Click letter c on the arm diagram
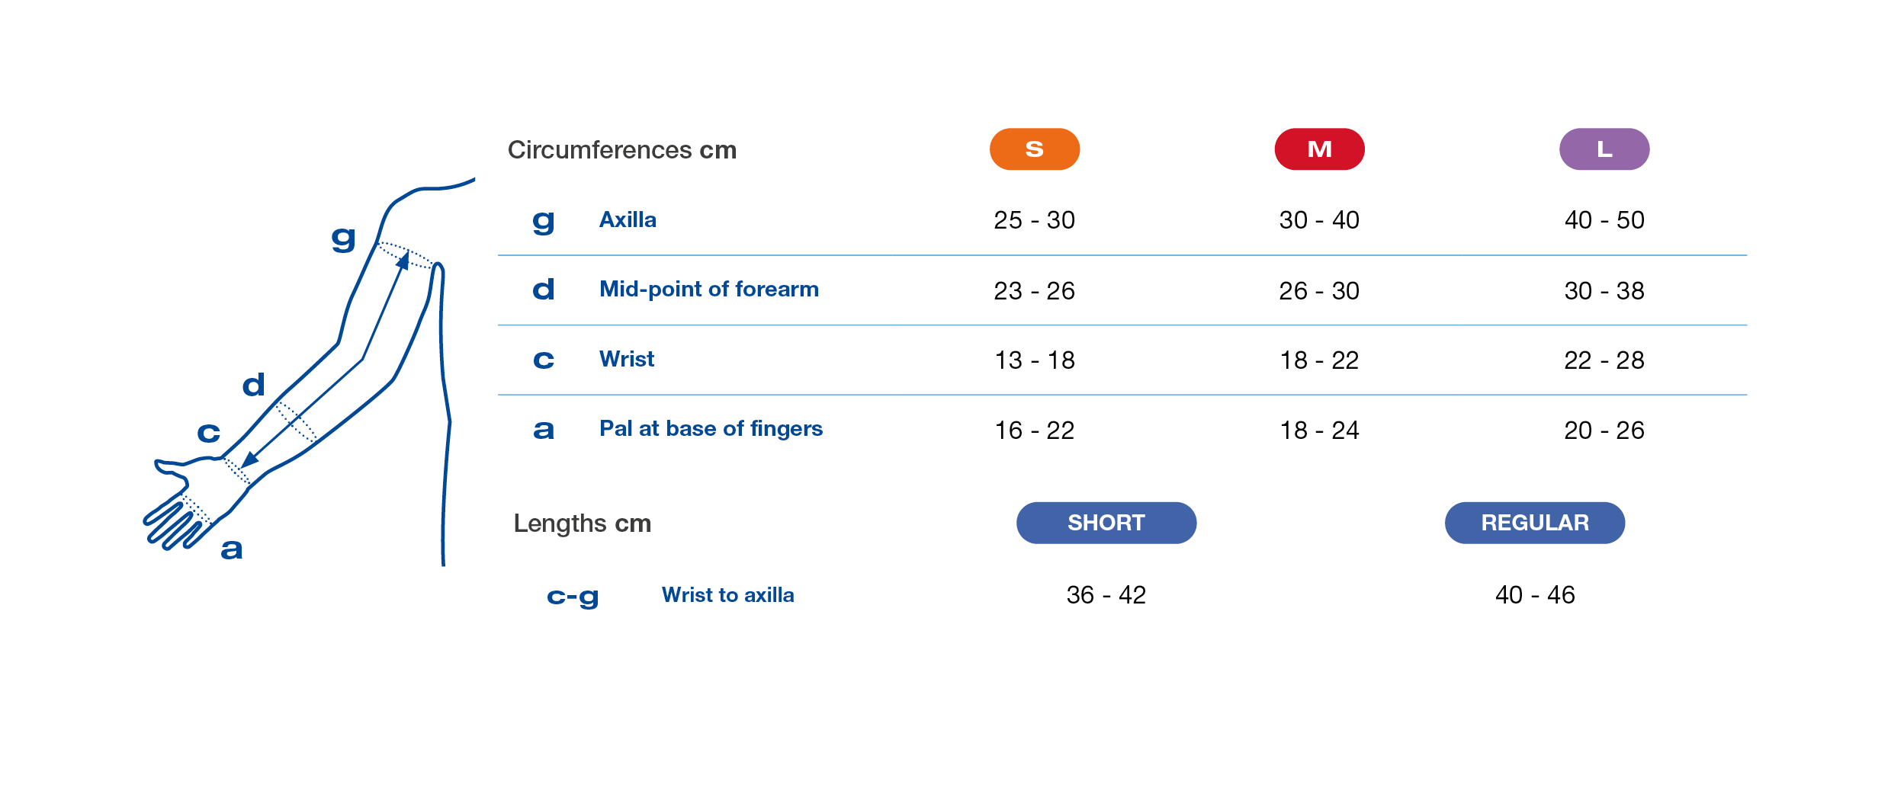This screenshot has width=1891, height=810. coord(209,433)
